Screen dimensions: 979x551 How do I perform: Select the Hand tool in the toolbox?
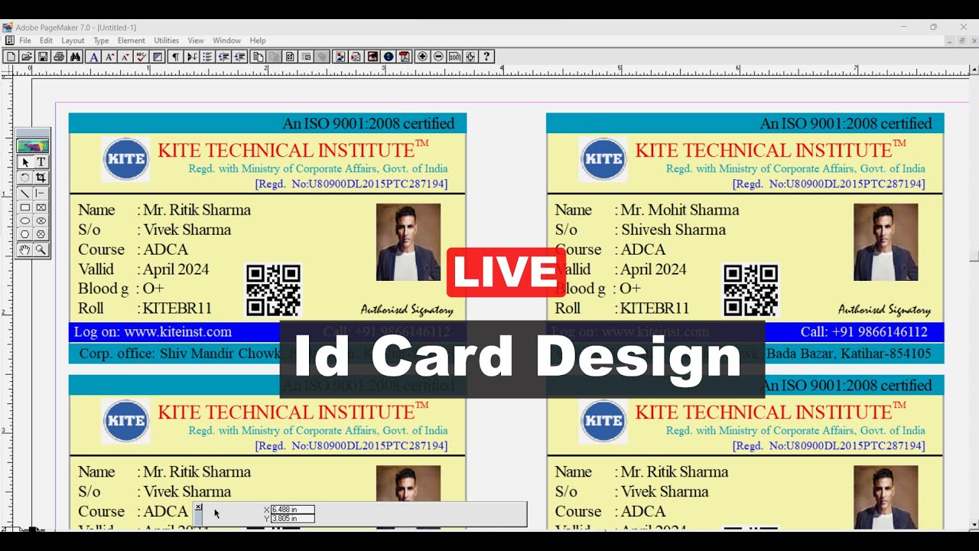(x=24, y=249)
